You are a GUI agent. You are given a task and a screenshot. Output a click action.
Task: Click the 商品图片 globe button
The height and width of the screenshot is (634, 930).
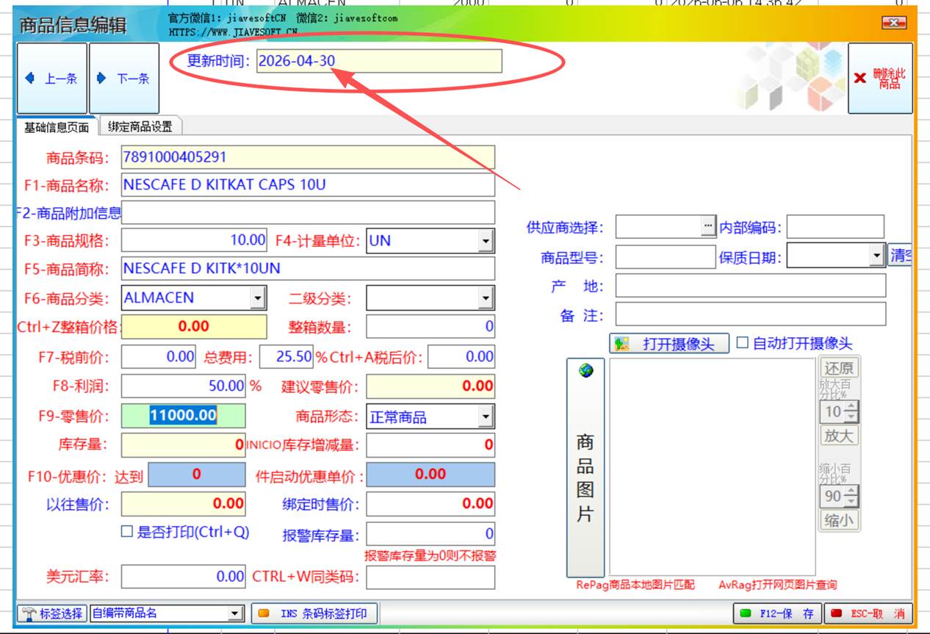585,467
